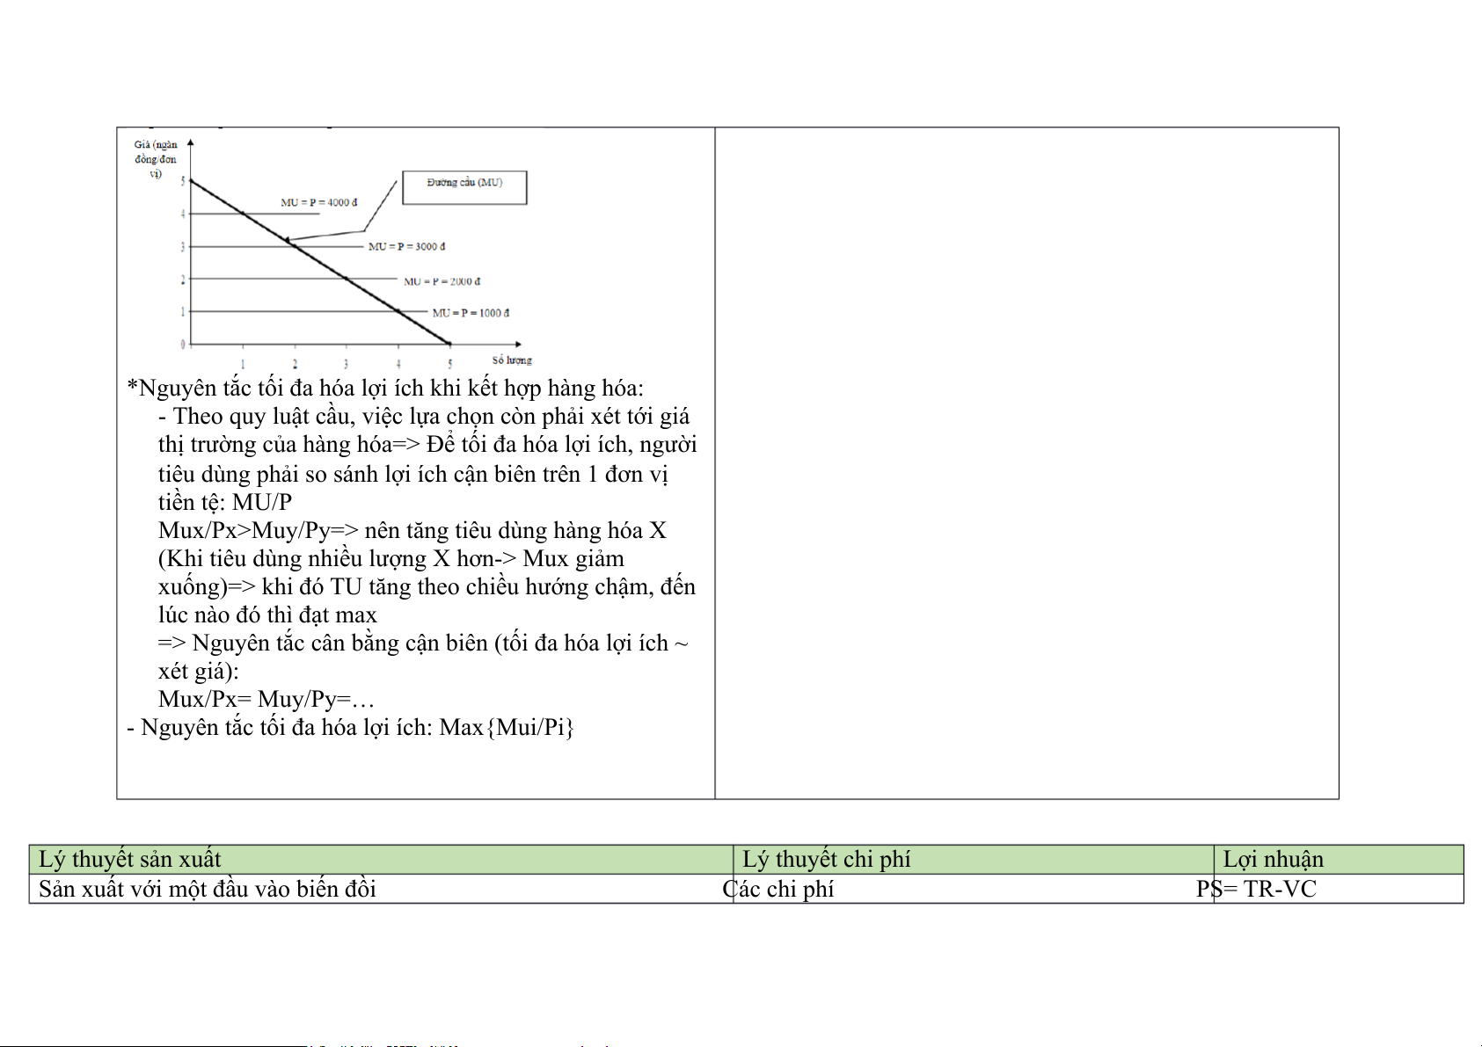The width and height of the screenshot is (1482, 1047).
Task: Select the 'Lợi nhuận' header cell
Action: (1273, 860)
